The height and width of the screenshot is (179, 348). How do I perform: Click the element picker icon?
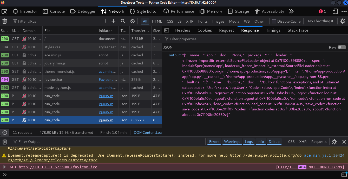point(4,11)
